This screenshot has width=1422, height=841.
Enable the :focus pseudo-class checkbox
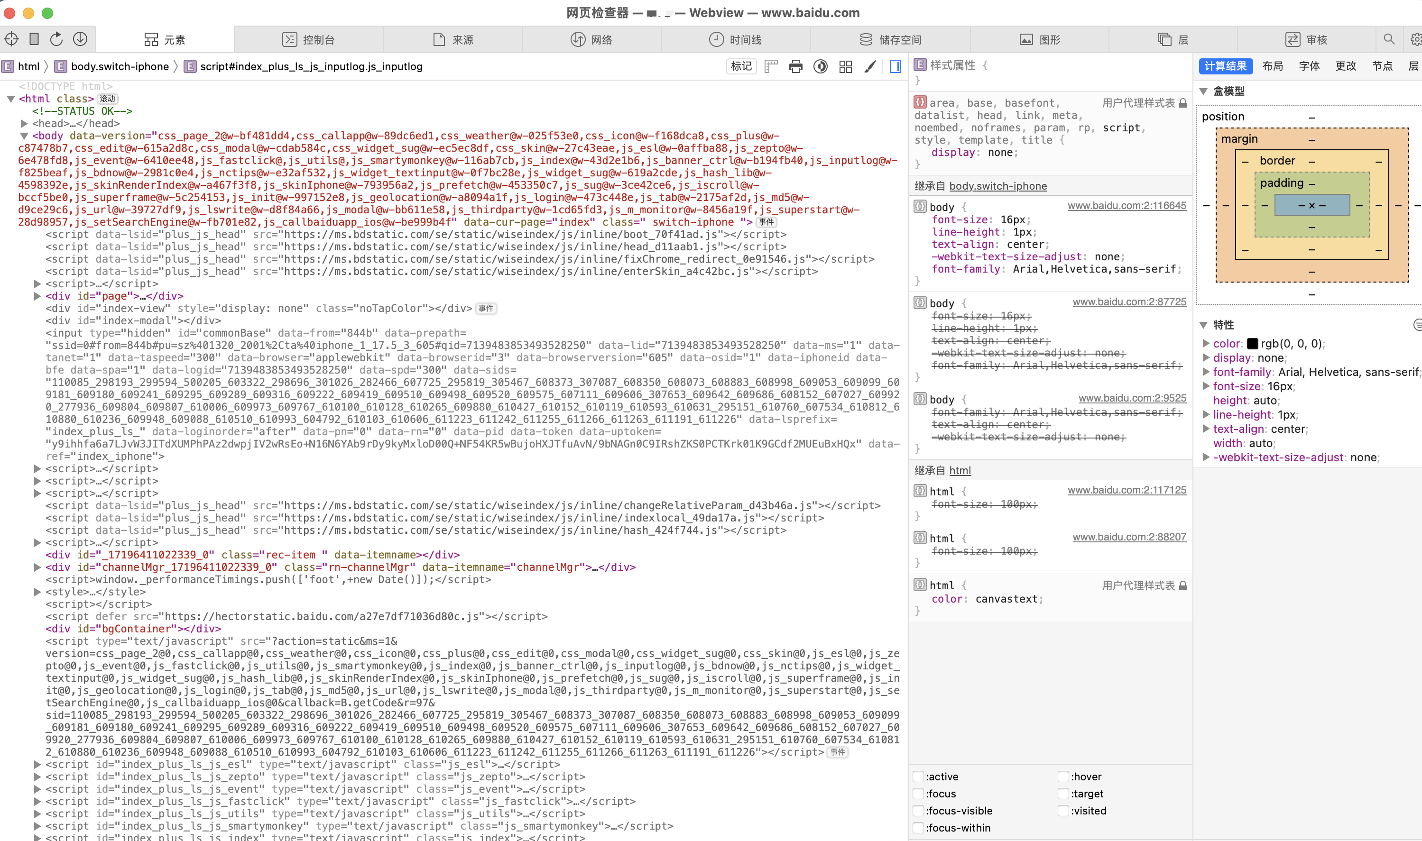[x=918, y=794]
